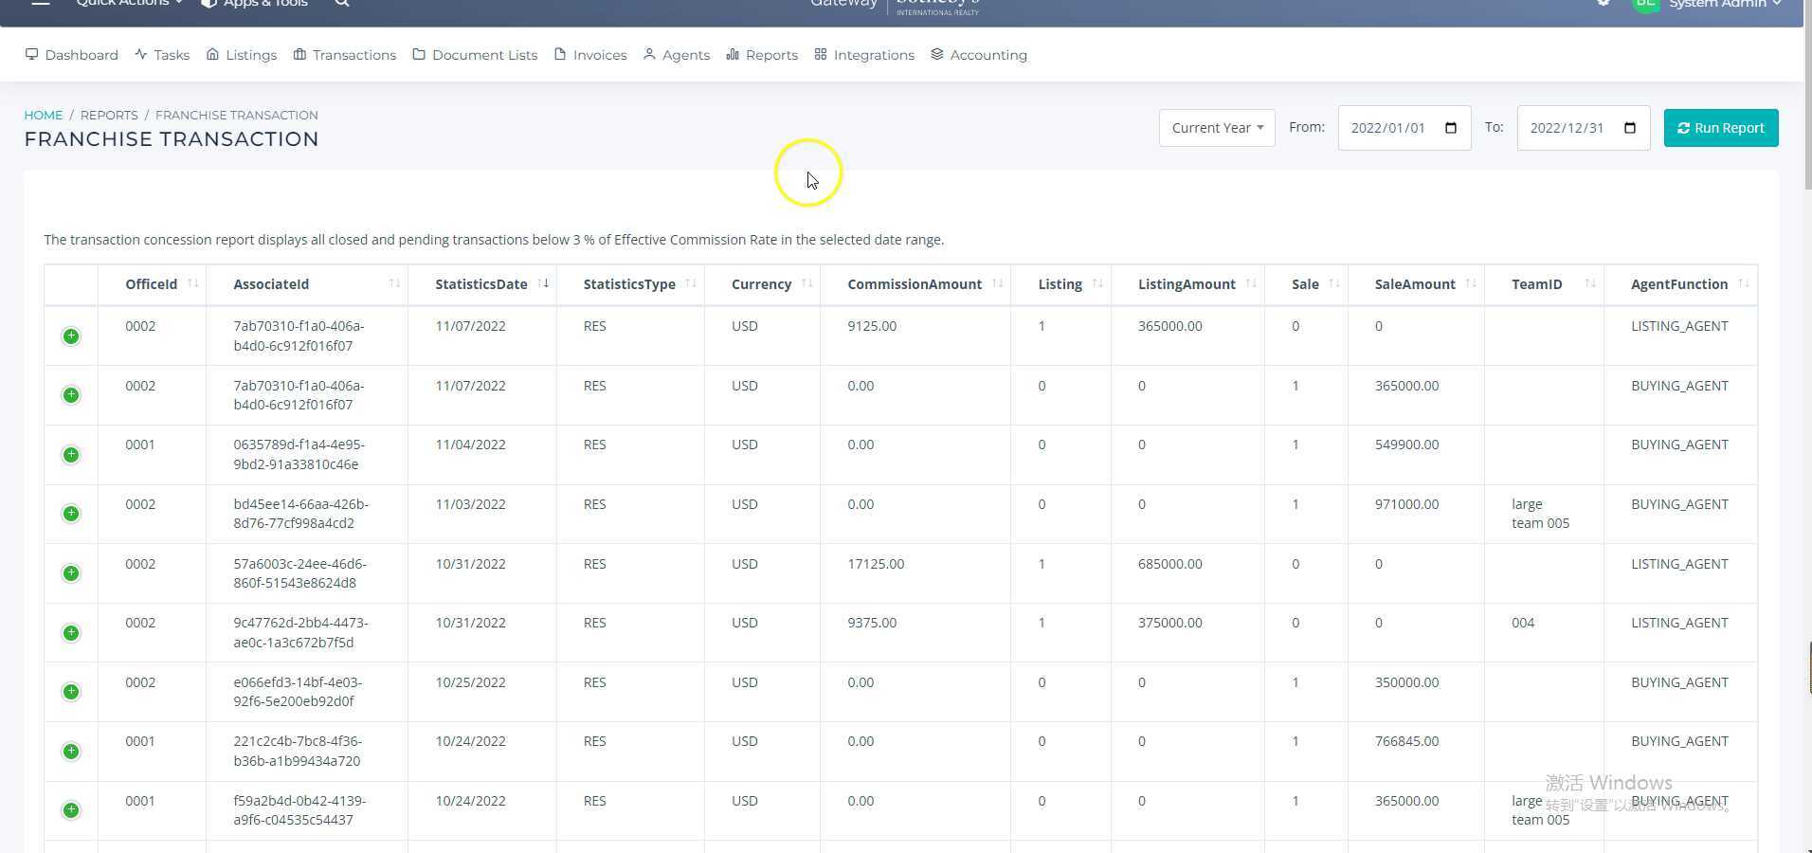The image size is (1812, 853).
Task: Click the Run Report button
Action: pyautogui.click(x=1720, y=128)
